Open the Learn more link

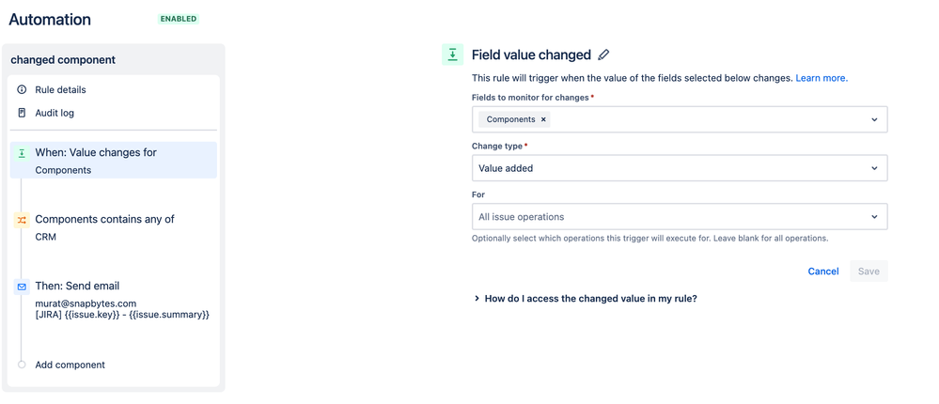click(x=821, y=78)
